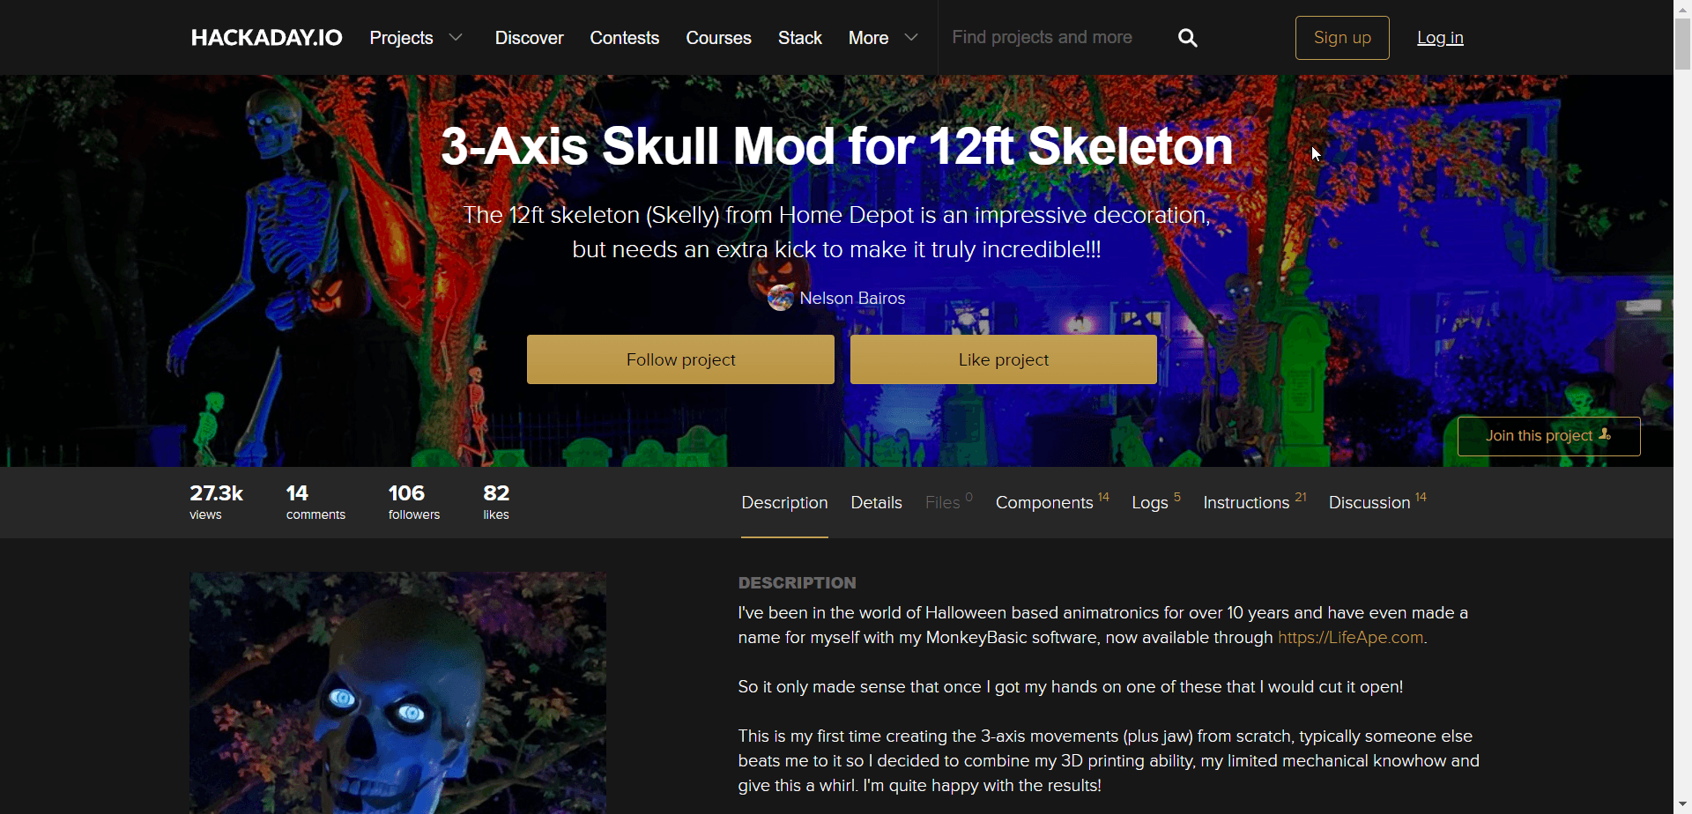Open the Projects menu
The image size is (1692, 814).
(x=401, y=38)
